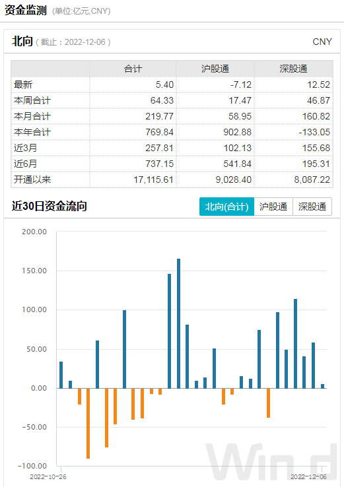The image size is (344, 487).
Task: Click the 沪股通 column header in table
Action: tap(215, 69)
